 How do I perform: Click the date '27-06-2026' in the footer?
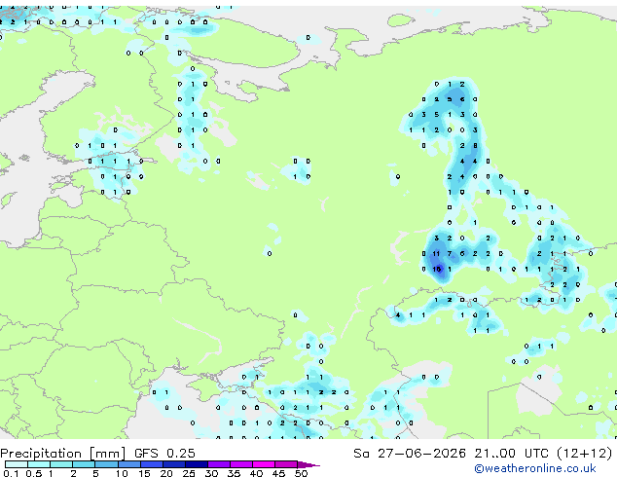pos(421,453)
